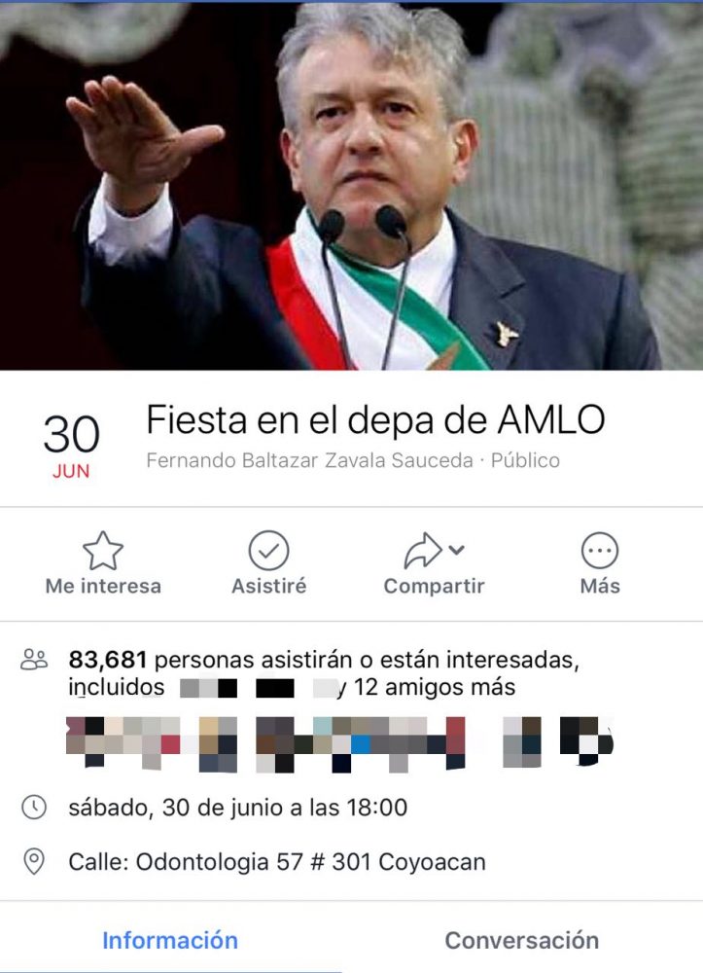
Task: Tap the Asistiré label
Action: 268,586
